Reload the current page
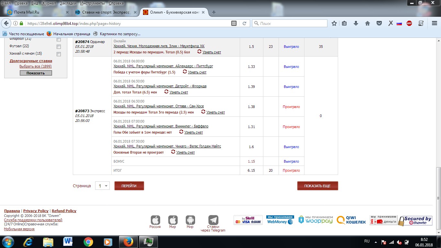The width and height of the screenshot is (441, 248). (244, 23)
